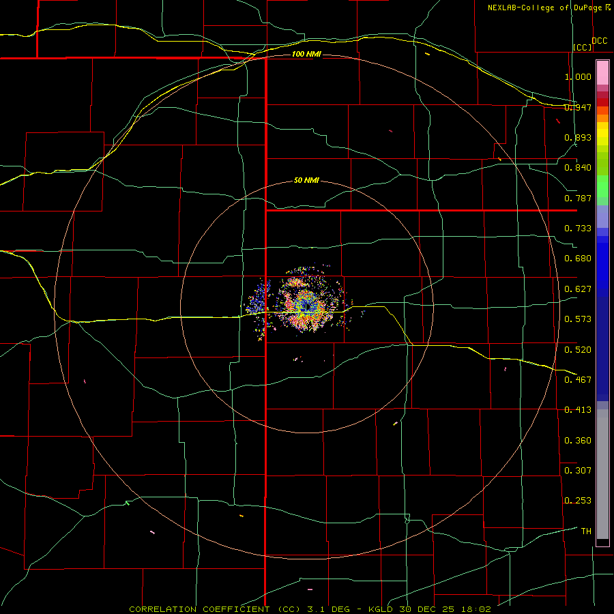Pick the red segment of the color bar
The height and width of the screenshot is (614, 614).
point(602,102)
